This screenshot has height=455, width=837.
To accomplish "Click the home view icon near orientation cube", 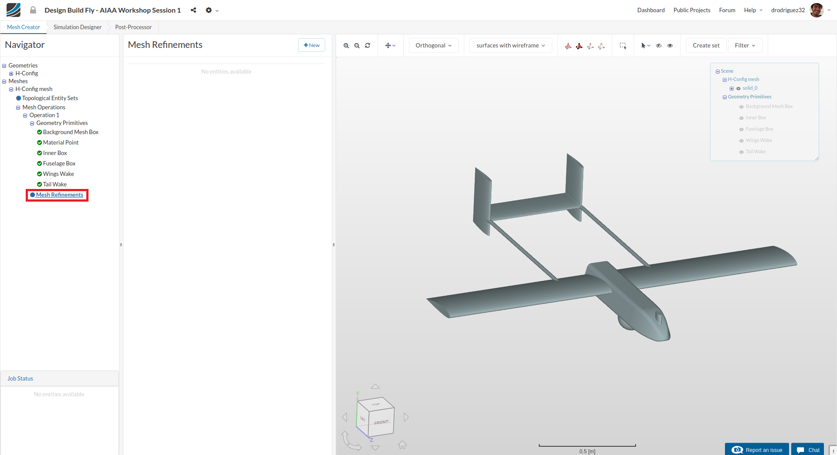I will pos(402,445).
